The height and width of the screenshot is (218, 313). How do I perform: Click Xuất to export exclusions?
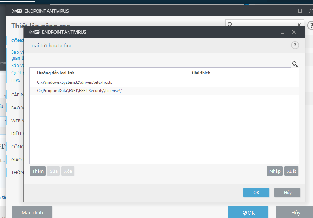(291, 171)
